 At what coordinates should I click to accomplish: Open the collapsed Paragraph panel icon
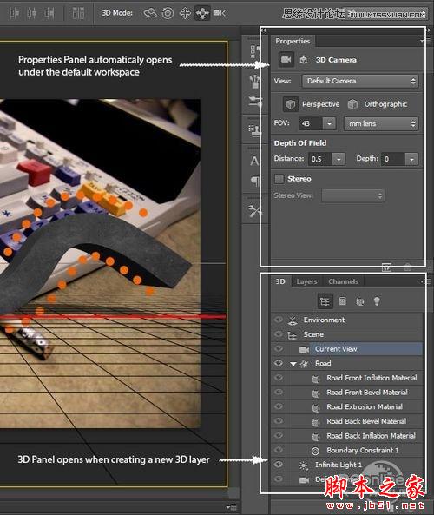255,181
